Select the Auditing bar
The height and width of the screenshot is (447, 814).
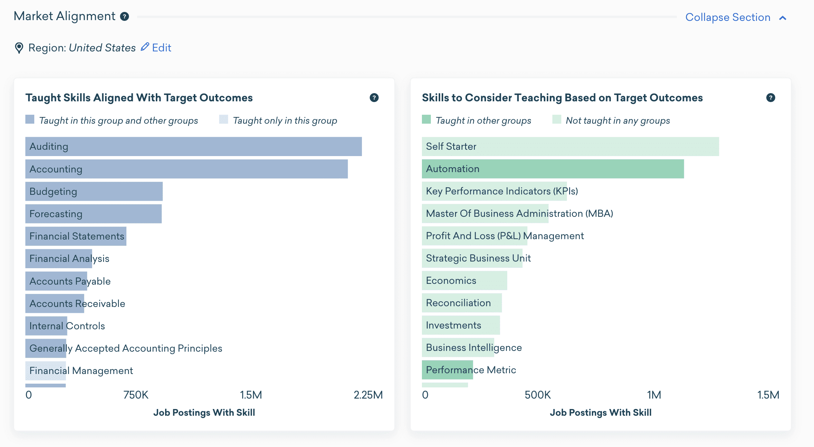(x=193, y=146)
